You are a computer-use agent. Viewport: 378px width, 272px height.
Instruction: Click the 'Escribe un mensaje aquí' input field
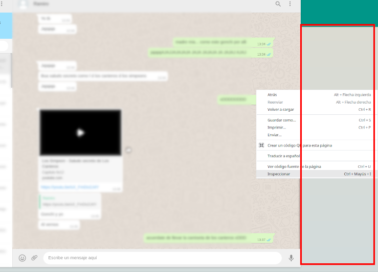click(162, 258)
